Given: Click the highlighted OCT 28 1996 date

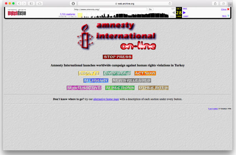Looking at the screenshot, I should coord(179,13).
